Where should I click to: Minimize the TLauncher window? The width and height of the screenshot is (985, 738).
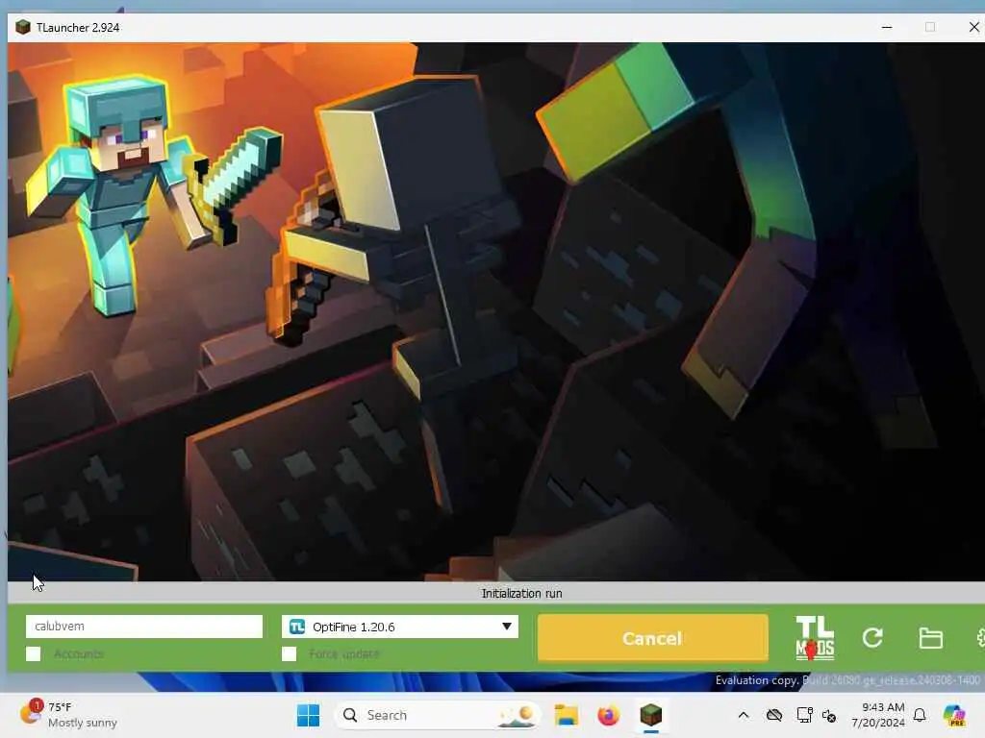(886, 27)
